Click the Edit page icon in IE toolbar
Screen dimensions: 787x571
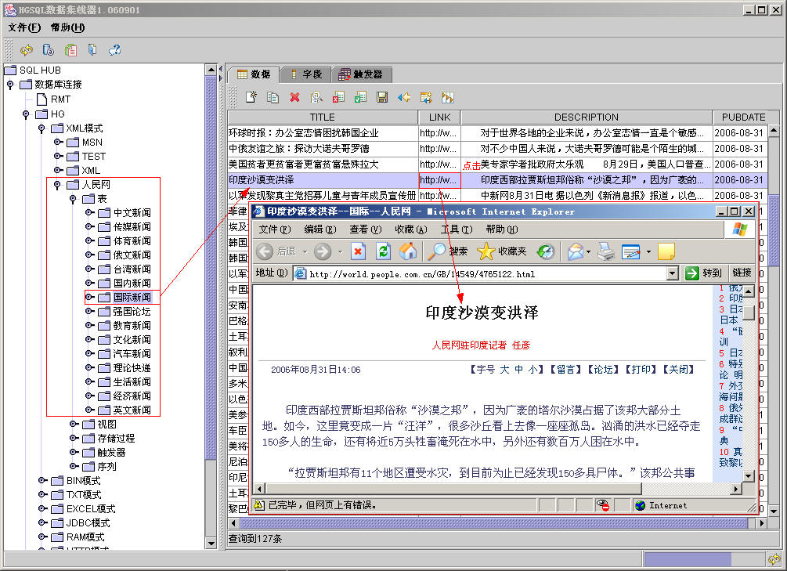[x=631, y=251]
